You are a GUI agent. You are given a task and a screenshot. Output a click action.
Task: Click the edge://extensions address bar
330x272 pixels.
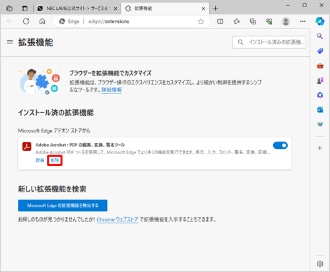tap(131, 21)
